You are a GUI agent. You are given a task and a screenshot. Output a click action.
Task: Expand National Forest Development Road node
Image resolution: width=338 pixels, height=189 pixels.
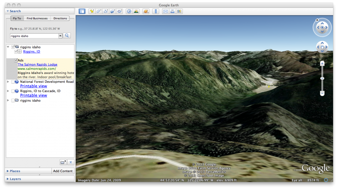pos(8,82)
